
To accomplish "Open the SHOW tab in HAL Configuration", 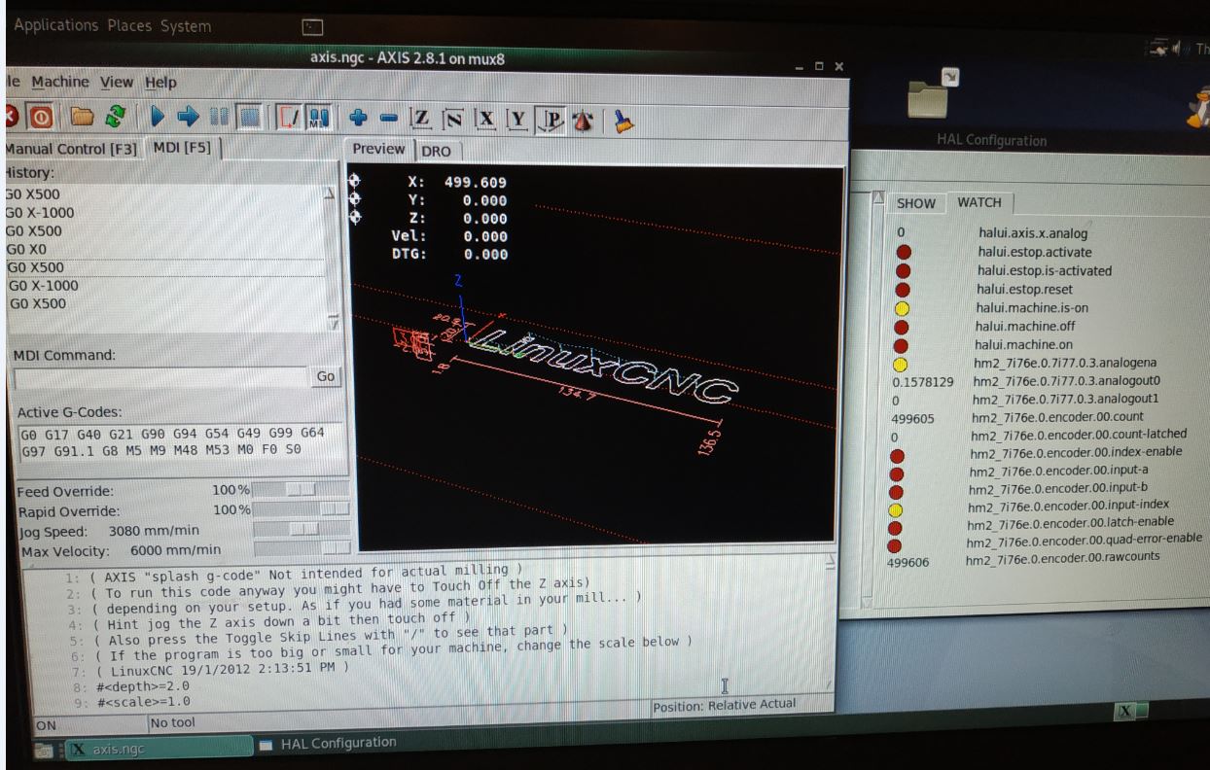I will (916, 202).
